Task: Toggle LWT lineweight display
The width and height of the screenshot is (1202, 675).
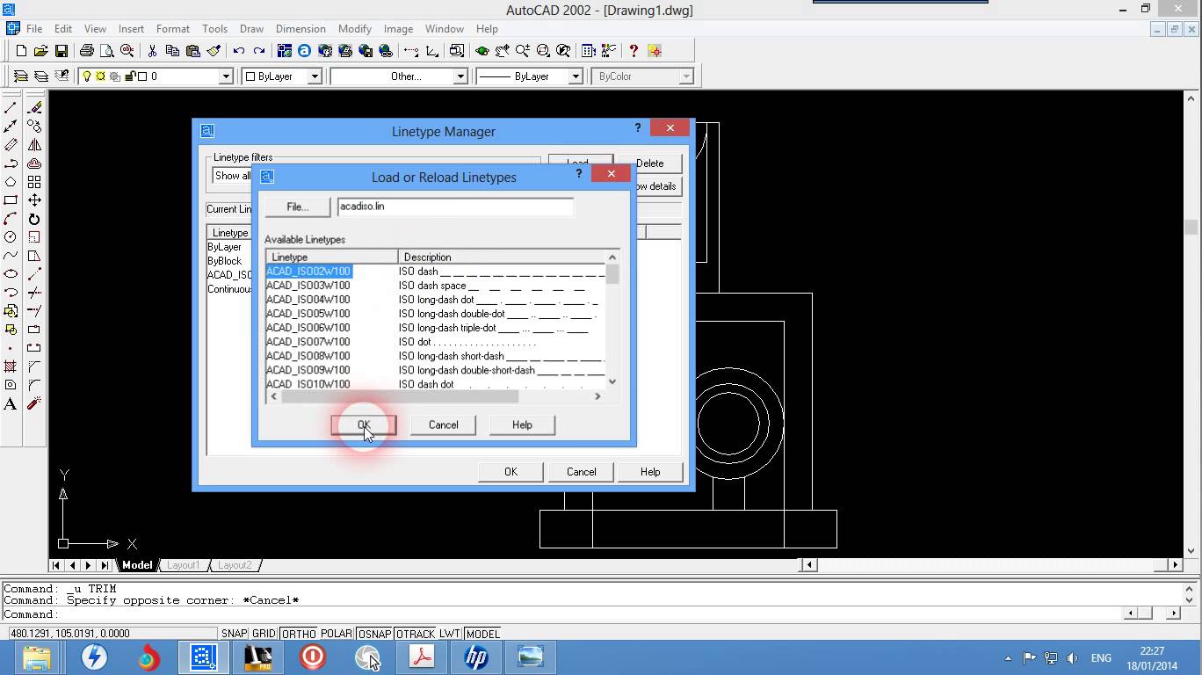Action: coord(449,634)
